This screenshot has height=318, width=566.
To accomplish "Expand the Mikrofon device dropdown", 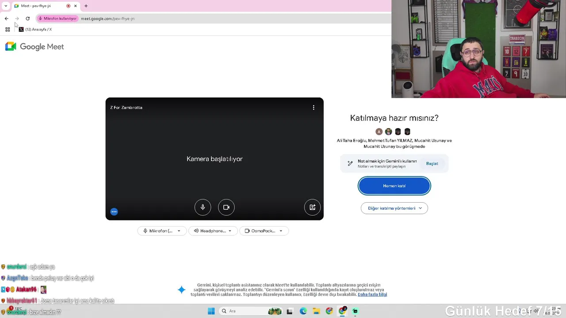I will pos(162,231).
